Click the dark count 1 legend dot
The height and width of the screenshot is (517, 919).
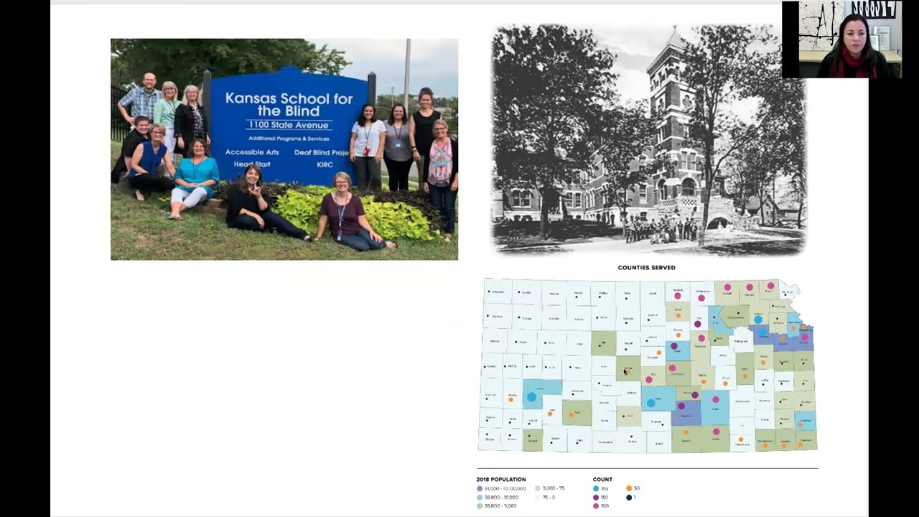(629, 498)
